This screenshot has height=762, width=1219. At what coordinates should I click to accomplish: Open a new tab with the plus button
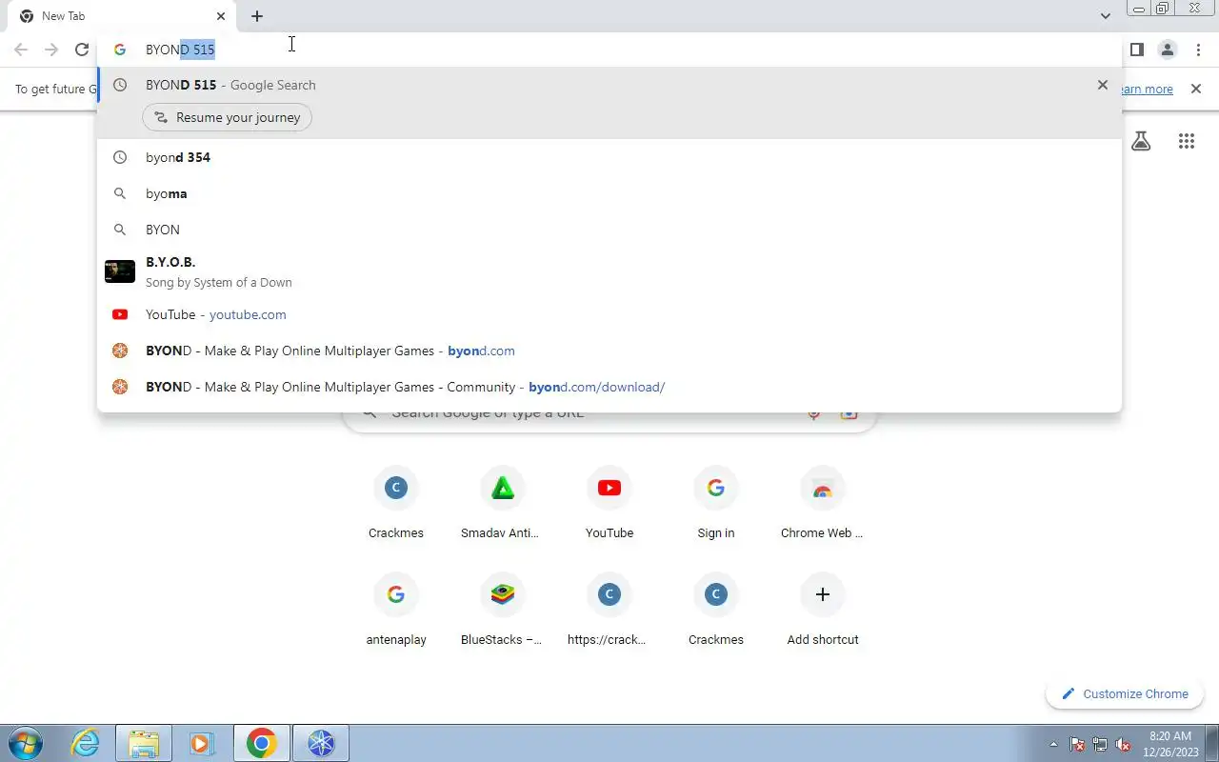pyautogui.click(x=257, y=16)
